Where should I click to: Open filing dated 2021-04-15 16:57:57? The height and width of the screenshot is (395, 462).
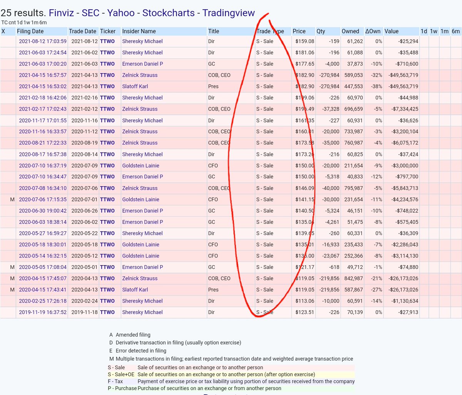click(x=43, y=75)
